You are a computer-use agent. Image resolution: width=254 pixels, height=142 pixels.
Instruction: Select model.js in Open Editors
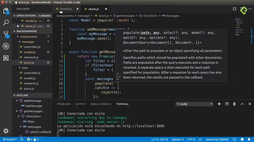pyautogui.click(x=32, y=21)
